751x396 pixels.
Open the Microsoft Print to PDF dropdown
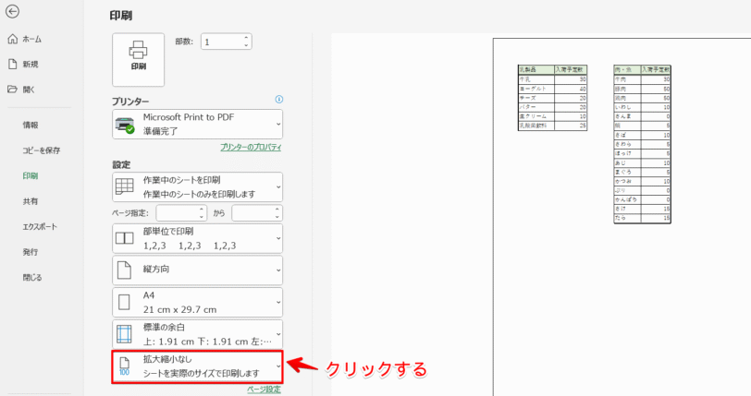tap(197, 124)
